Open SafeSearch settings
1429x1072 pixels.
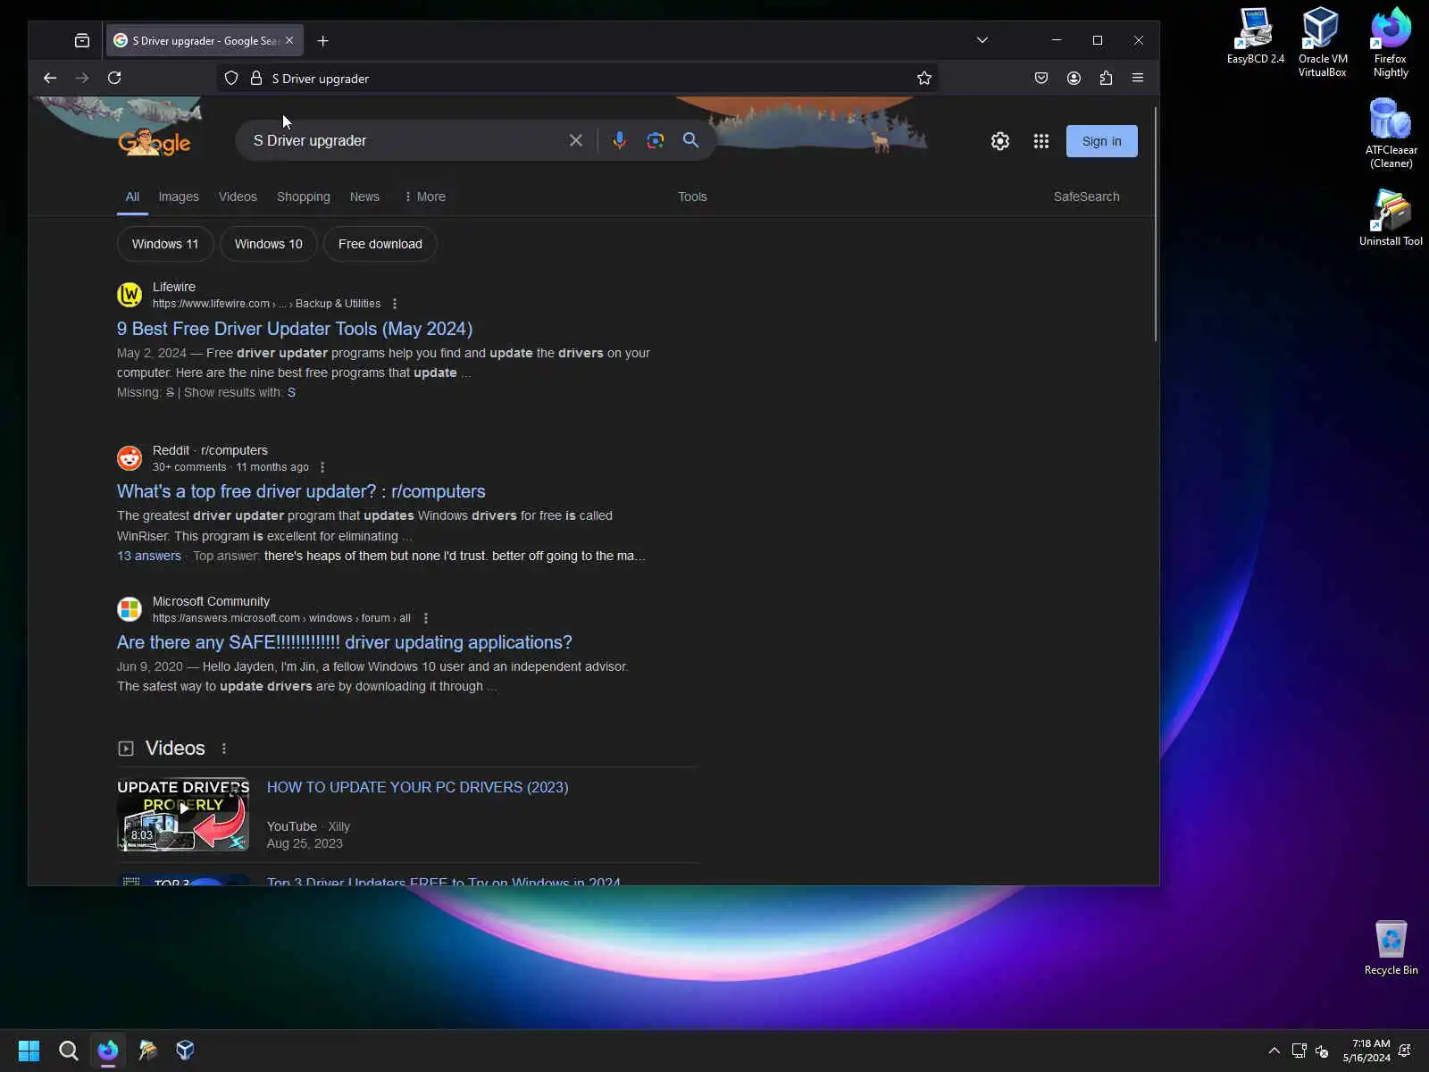[1086, 197]
